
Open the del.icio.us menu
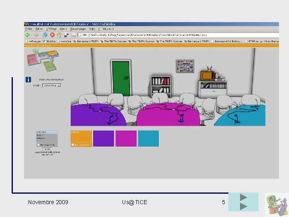click(x=108, y=29)
